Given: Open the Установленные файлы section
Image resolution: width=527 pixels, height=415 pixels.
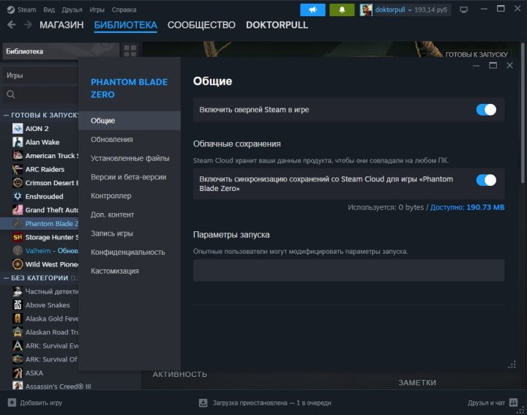Looking at the screenshot, I should [130, 158].
